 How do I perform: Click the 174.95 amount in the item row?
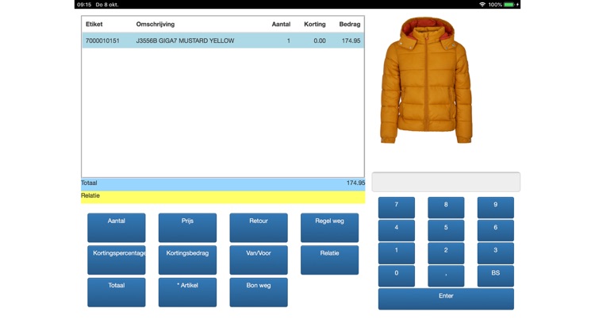click(x=351, y=40)
